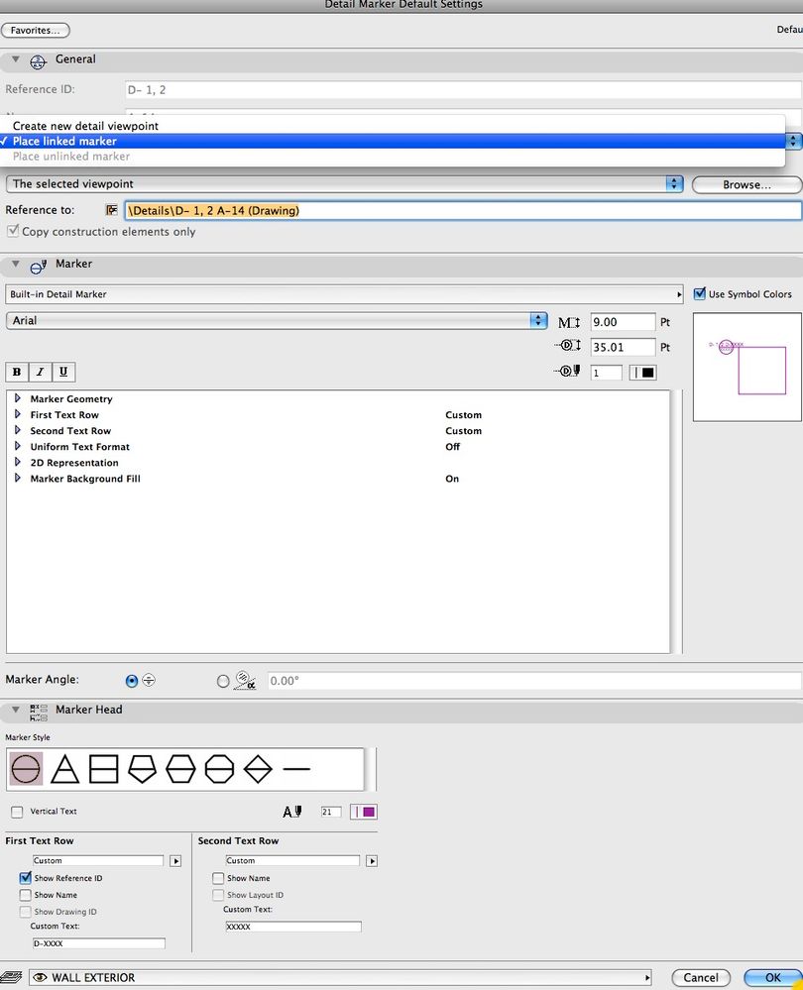Click the marker preview thumbnail
This screenshot has height=990, width=803.
pos(747,368)
